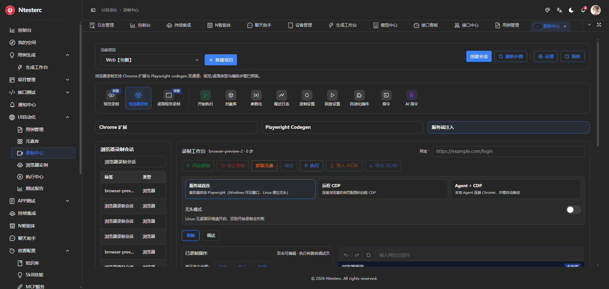Open 录制设置 circle icon
This screenshot has width=609, height=289.
coord(307,95)
